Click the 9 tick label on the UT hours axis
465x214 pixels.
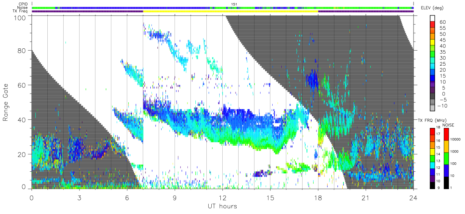175,198
